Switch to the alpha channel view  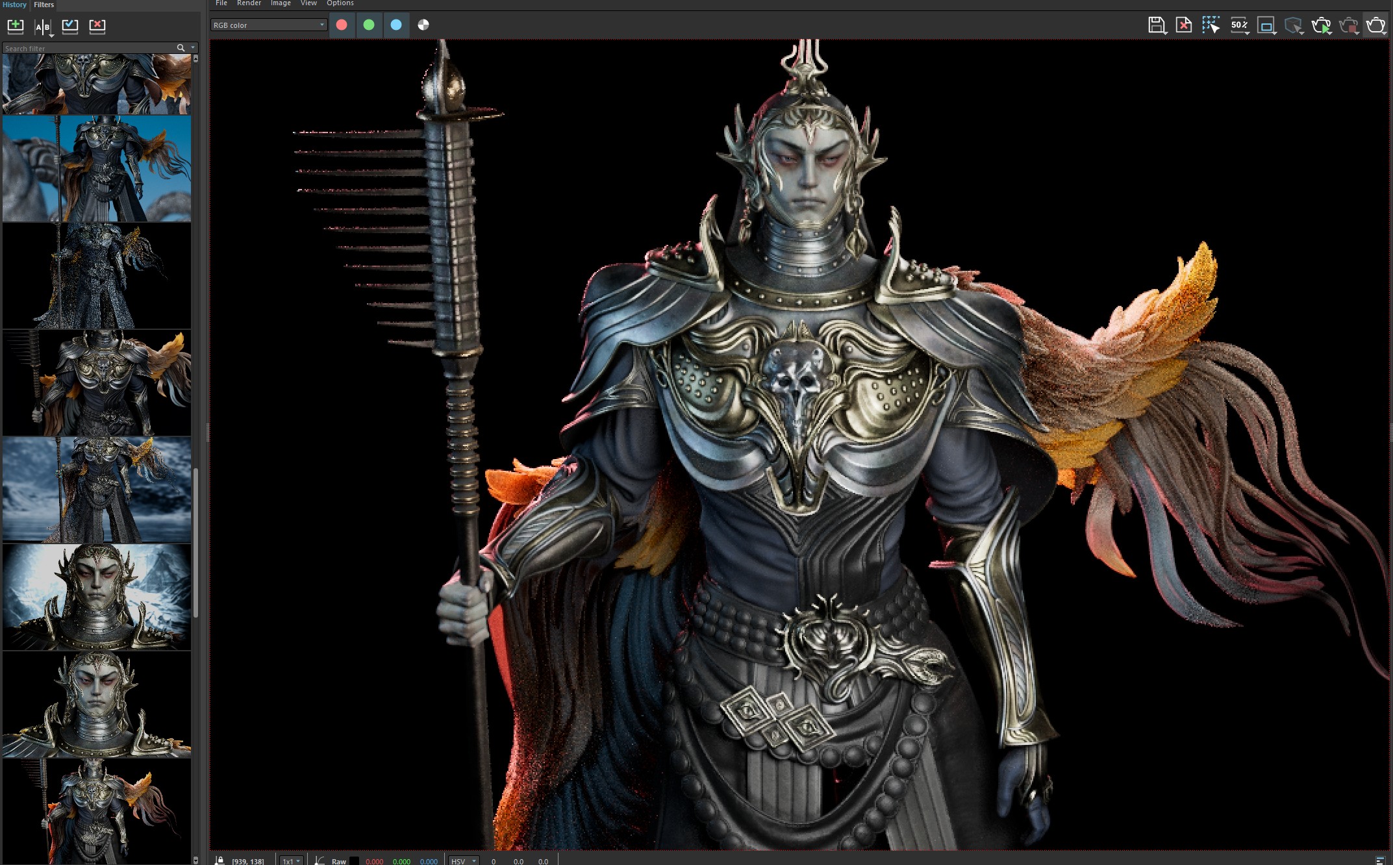pyautogui.click(x=423, y=25)
